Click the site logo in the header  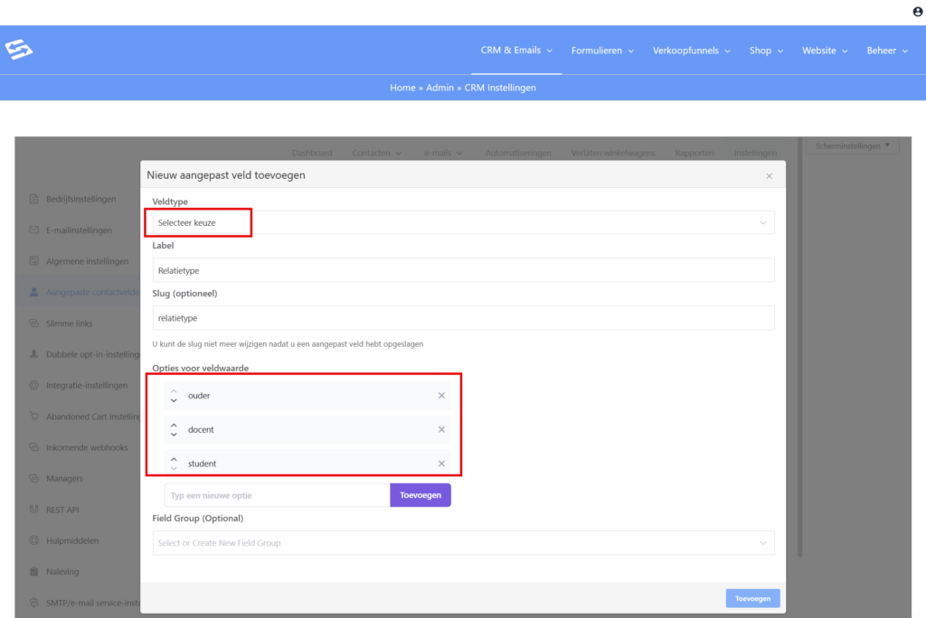pyautogui.click(x=19, y=50)
